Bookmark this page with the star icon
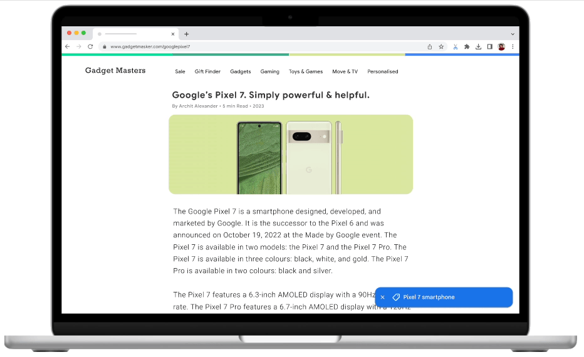 (441, 46)
